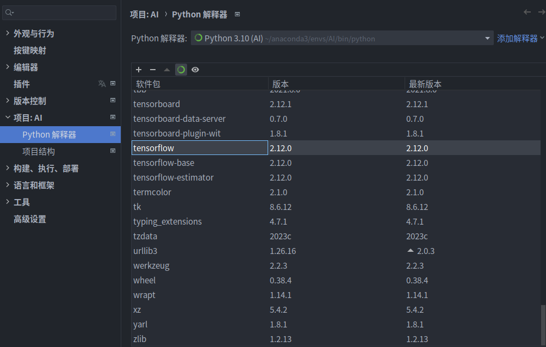
Task: Click the Python 3.10 interpreter spinner icon
Action: pyautogui.click(x=198, y=38)
